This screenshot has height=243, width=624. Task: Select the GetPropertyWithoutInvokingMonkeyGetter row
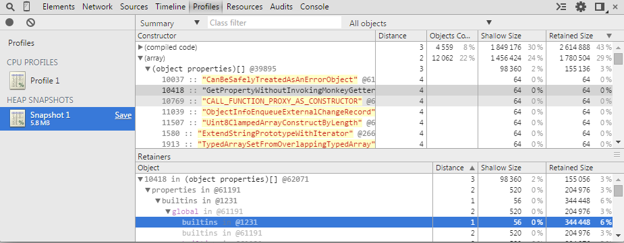[x=374, y=90]
